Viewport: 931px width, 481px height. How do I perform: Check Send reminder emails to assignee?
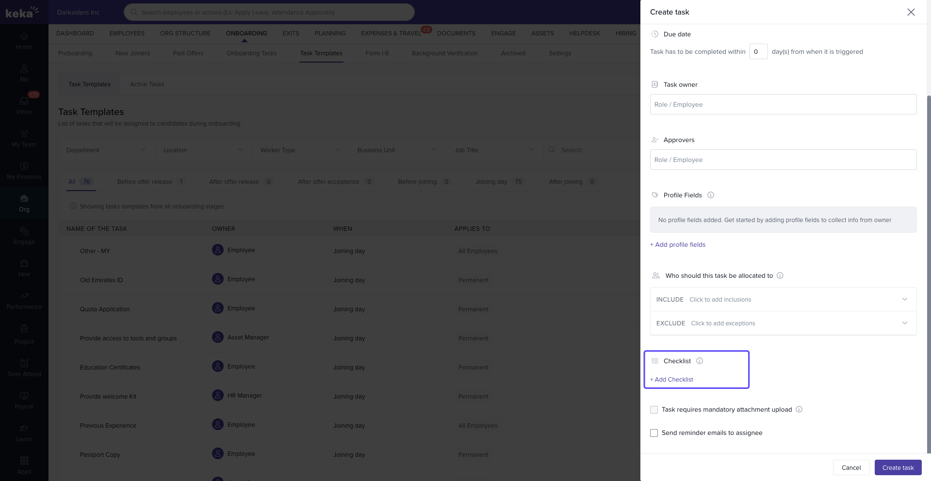tap(654, 433)
